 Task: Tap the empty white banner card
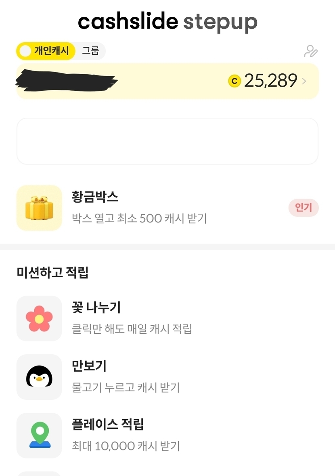coord(167,141)
